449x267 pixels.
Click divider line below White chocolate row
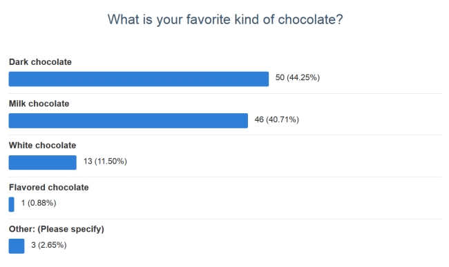225,177
